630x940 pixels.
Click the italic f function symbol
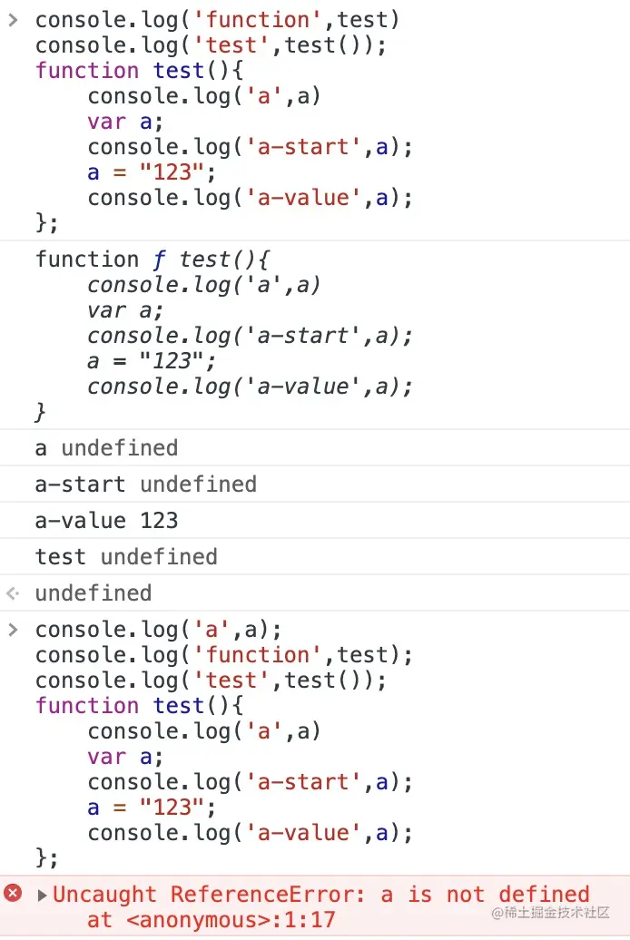[159, 260]
